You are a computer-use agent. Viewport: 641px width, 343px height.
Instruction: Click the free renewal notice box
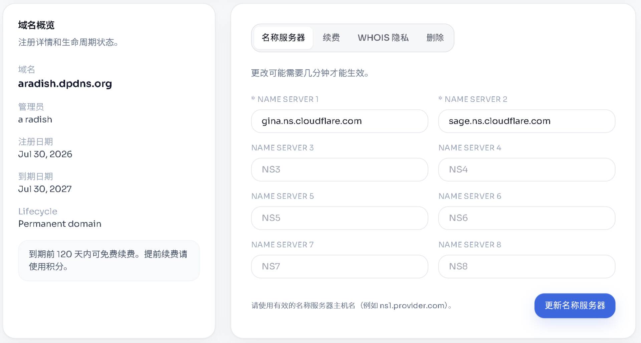point(109,260)
